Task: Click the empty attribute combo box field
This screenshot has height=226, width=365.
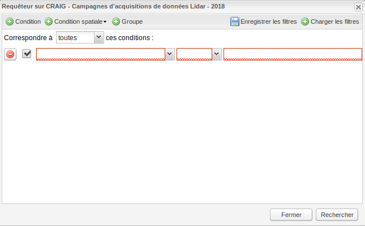Action: pyautogui.click(x=101, y=54)
